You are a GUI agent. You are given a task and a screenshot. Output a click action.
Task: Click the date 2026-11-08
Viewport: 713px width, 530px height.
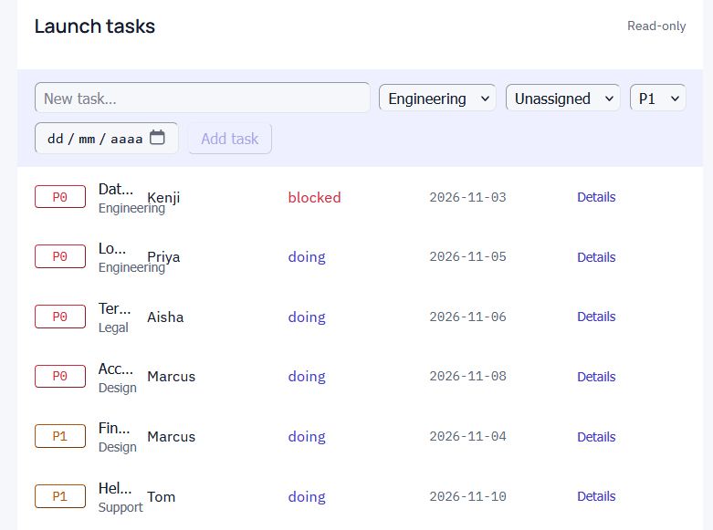(468, 376)
